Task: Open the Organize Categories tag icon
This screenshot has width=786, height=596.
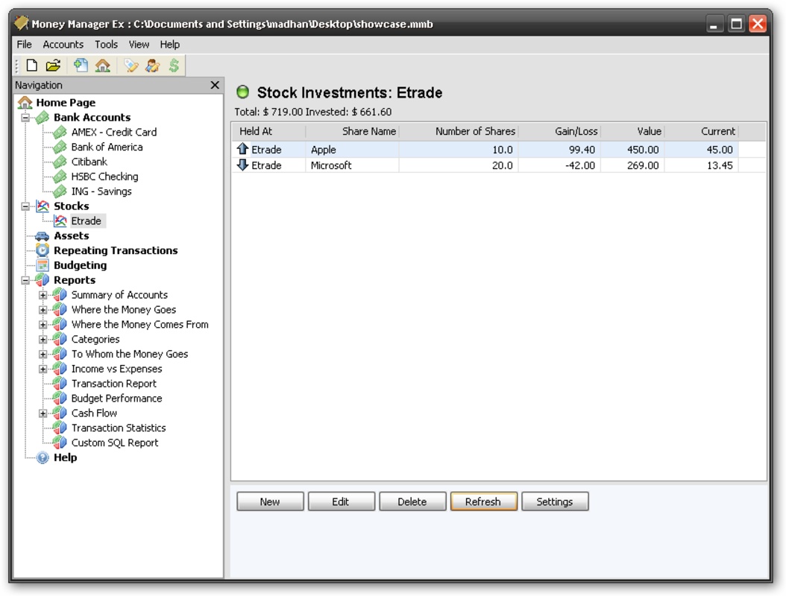Action: (131, 66)
